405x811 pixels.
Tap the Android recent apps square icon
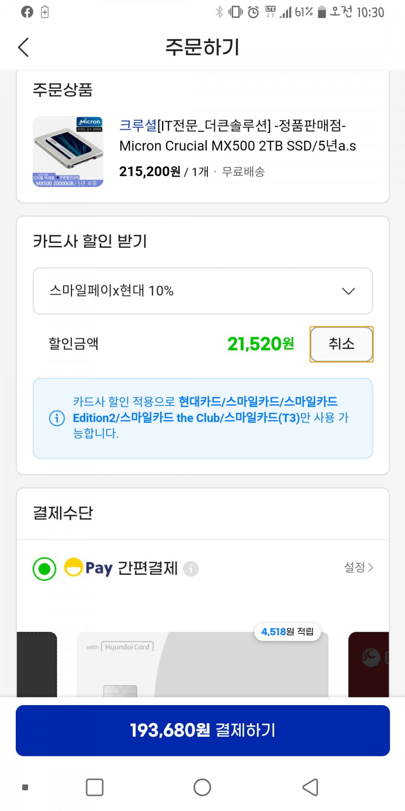pos(94,787)
